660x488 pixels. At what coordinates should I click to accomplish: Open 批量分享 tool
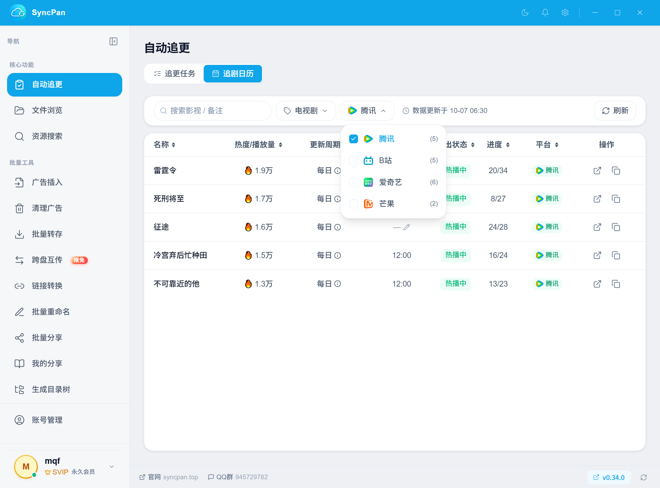click(65, 338)
